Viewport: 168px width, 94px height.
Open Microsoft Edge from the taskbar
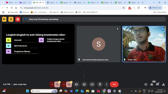pyautogui.click(x=77, y=91)
